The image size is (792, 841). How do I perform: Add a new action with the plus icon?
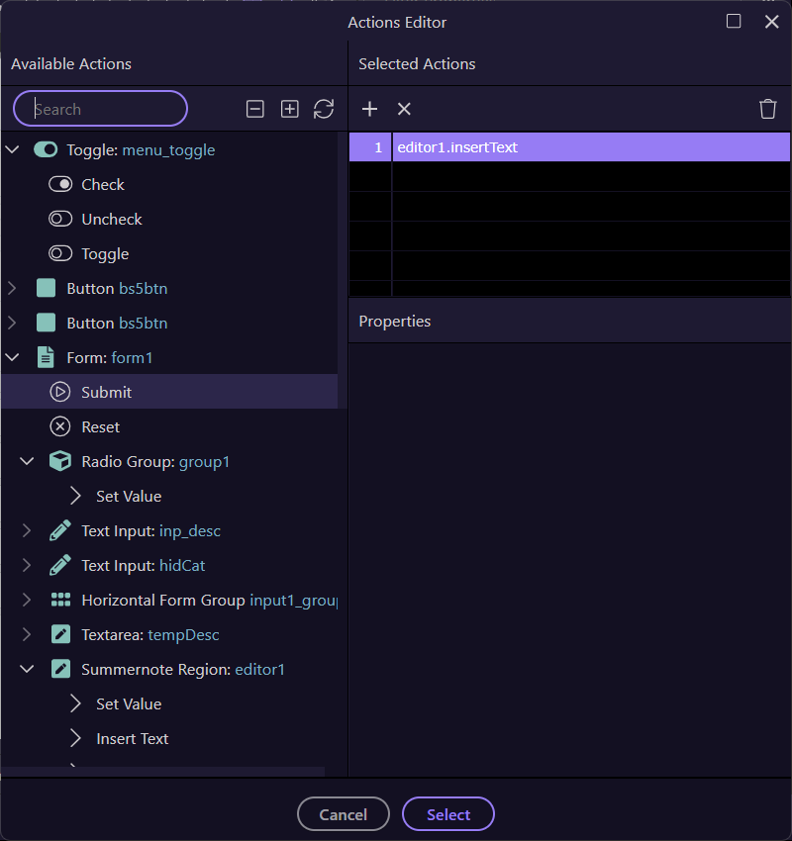[369, 109]
